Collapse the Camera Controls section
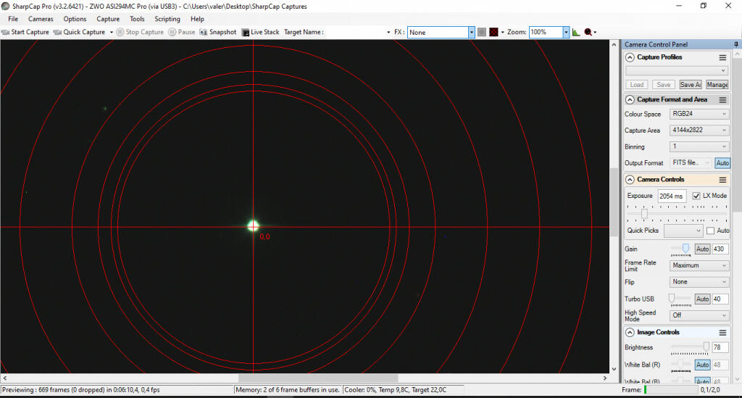Viewport: 742px width, 398px height. 630,179
